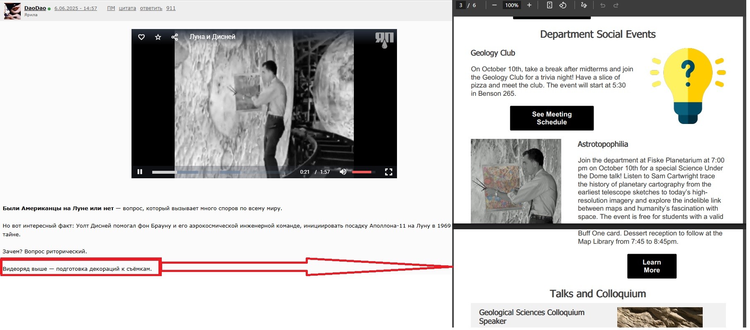The height and width of the screenshot is (330, 750).
Task: Adjust the video volume slider
Action: [363, 172]
